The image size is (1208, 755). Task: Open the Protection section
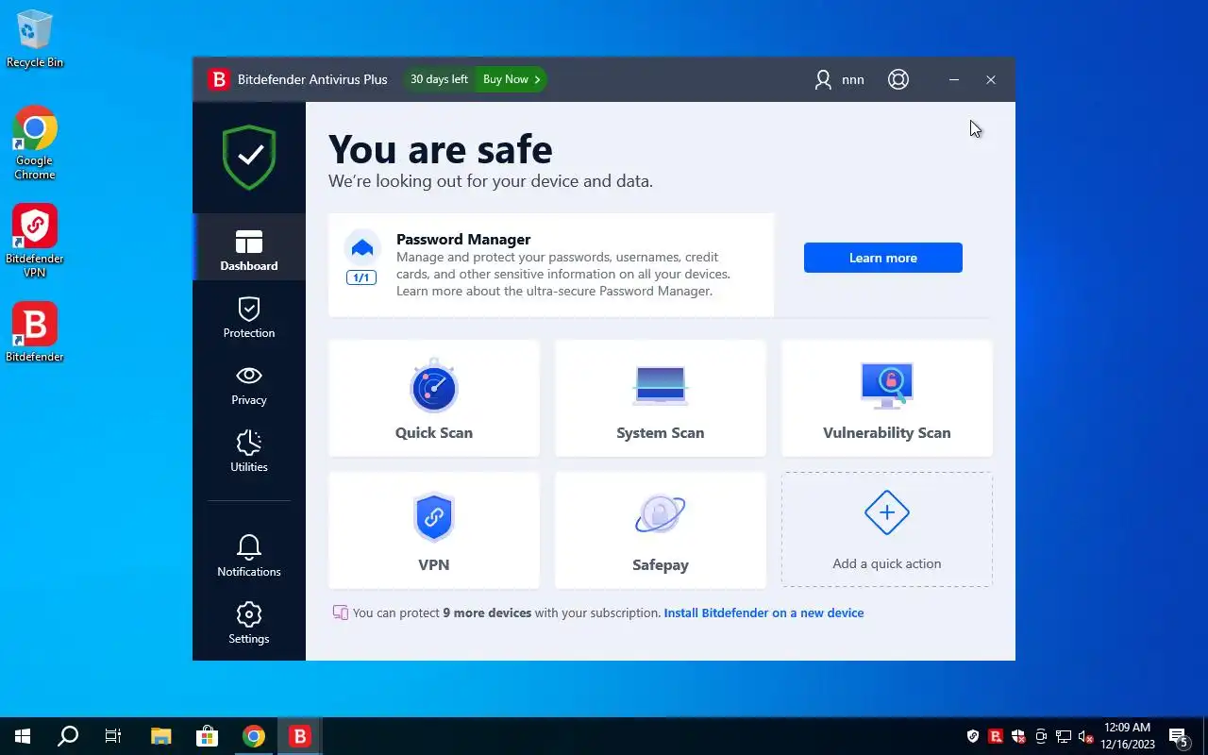pyautogui.click(x=249, y=317)
